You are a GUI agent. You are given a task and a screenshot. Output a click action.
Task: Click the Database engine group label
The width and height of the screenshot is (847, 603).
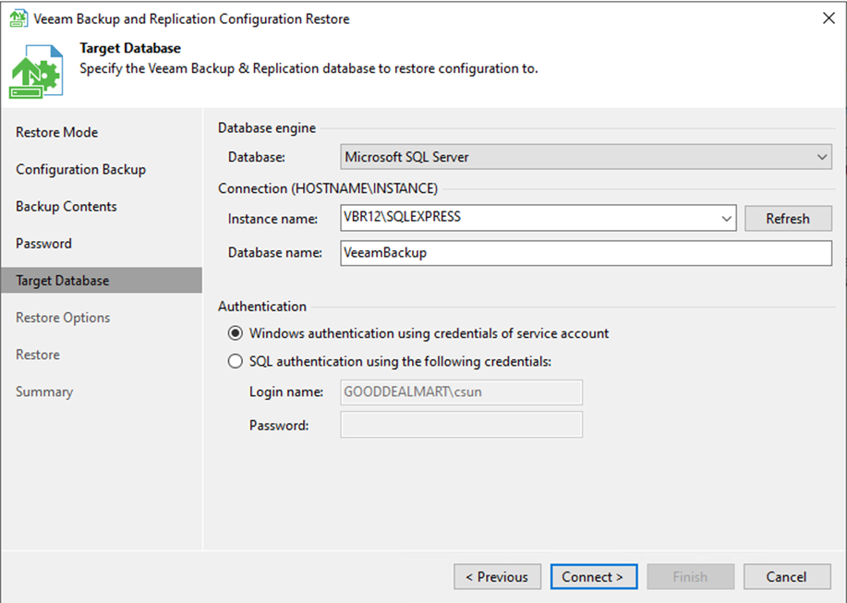[267, 128]
